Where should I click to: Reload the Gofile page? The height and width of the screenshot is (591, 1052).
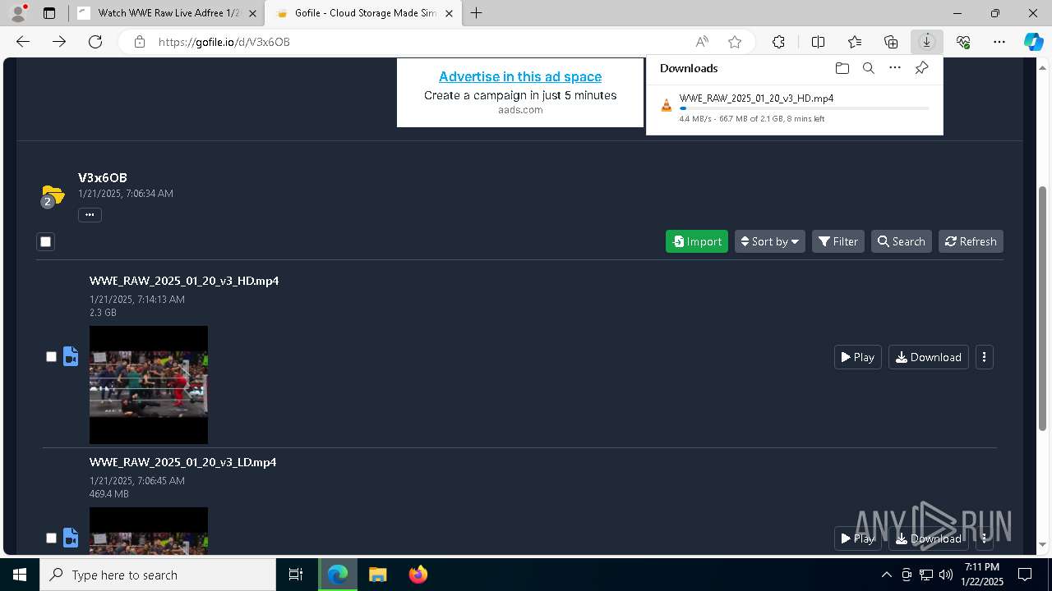(95, 42)
